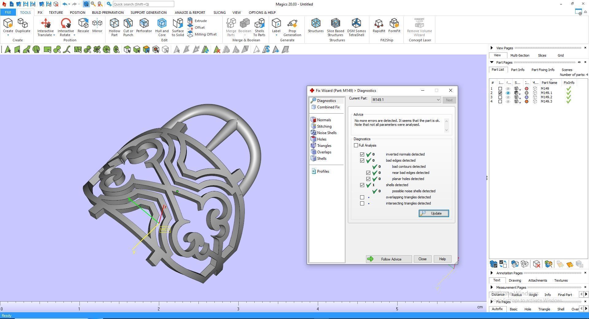
Task: Click the red color swatch for M149
Action: 527,89
